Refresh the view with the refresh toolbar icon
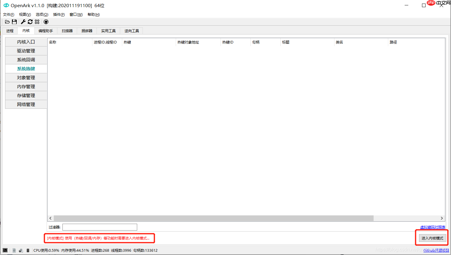The height and width of the screenshot is (255, 451). point(30,21)
